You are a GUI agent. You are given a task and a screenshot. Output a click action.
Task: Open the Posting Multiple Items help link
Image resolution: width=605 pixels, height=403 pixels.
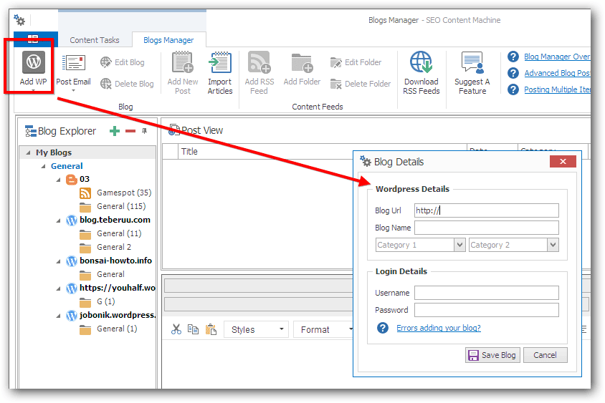tap(557, 89)
